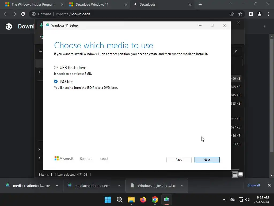
Task: Click Next in Windows 11 Setup
Action: [x=207, y=160]
